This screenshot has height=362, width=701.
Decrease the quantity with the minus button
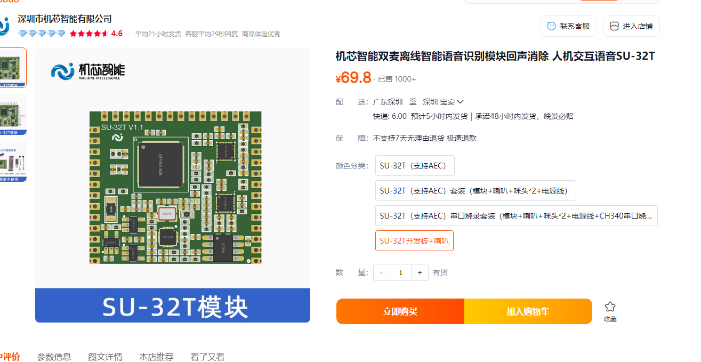pyautogui.click(x=382, y=272)
